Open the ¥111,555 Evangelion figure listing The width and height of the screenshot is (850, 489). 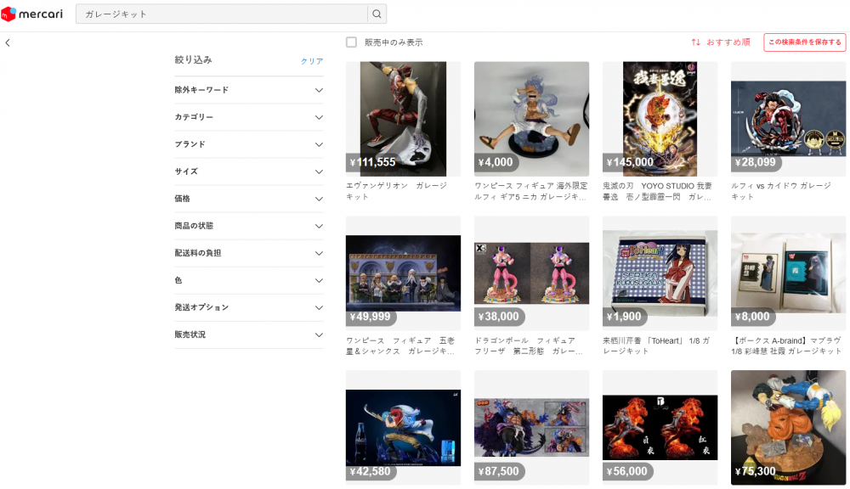point(403,119)
